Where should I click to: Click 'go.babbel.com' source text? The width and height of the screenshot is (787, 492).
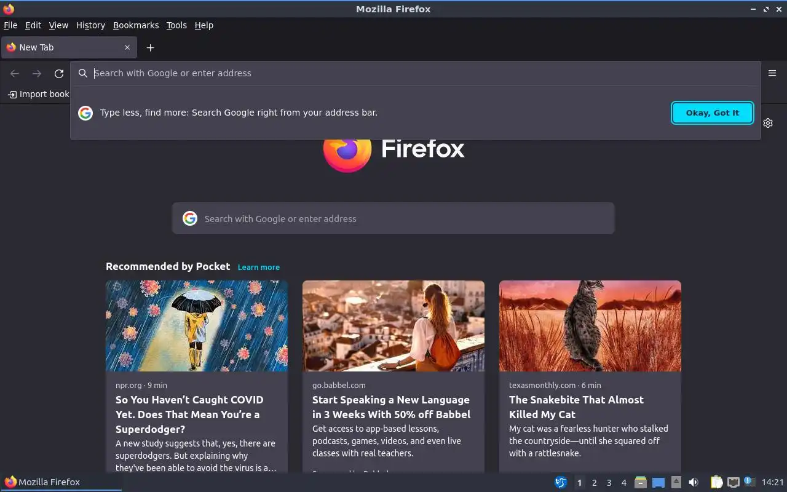pyautogui.click(x=339, y=385)
